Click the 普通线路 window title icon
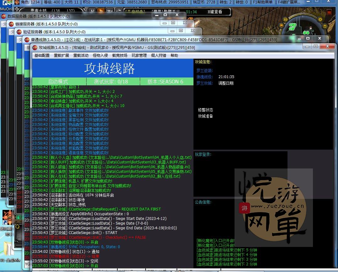The width and height of the screenshot is (338, 272). (27, 40)
